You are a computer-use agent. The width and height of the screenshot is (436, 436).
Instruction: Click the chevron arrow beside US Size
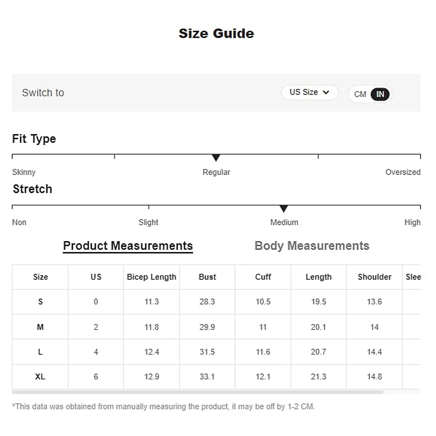(326, 92)
